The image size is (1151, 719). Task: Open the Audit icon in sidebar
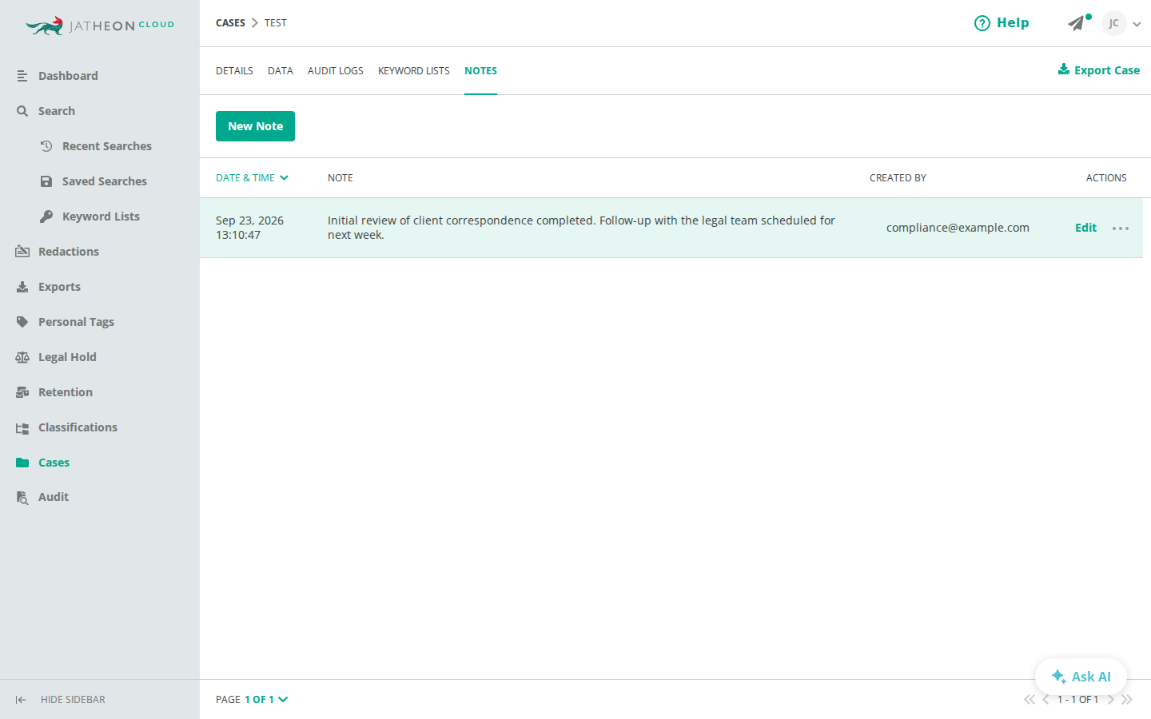coord(22,498)
